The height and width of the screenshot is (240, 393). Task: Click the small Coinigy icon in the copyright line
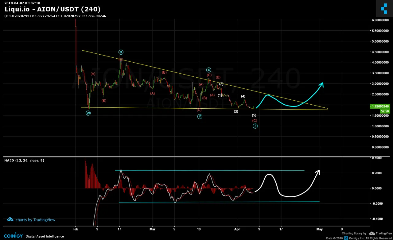[x=346, y=238]
